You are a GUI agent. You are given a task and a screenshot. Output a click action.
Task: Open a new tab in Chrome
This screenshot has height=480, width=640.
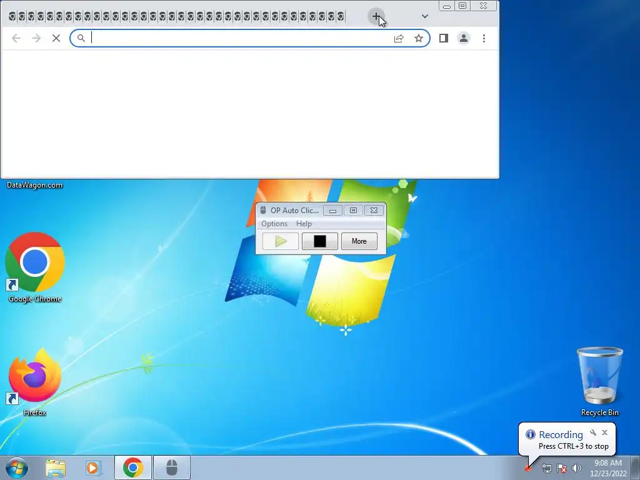pyautogui.click(x=376, y=16)
